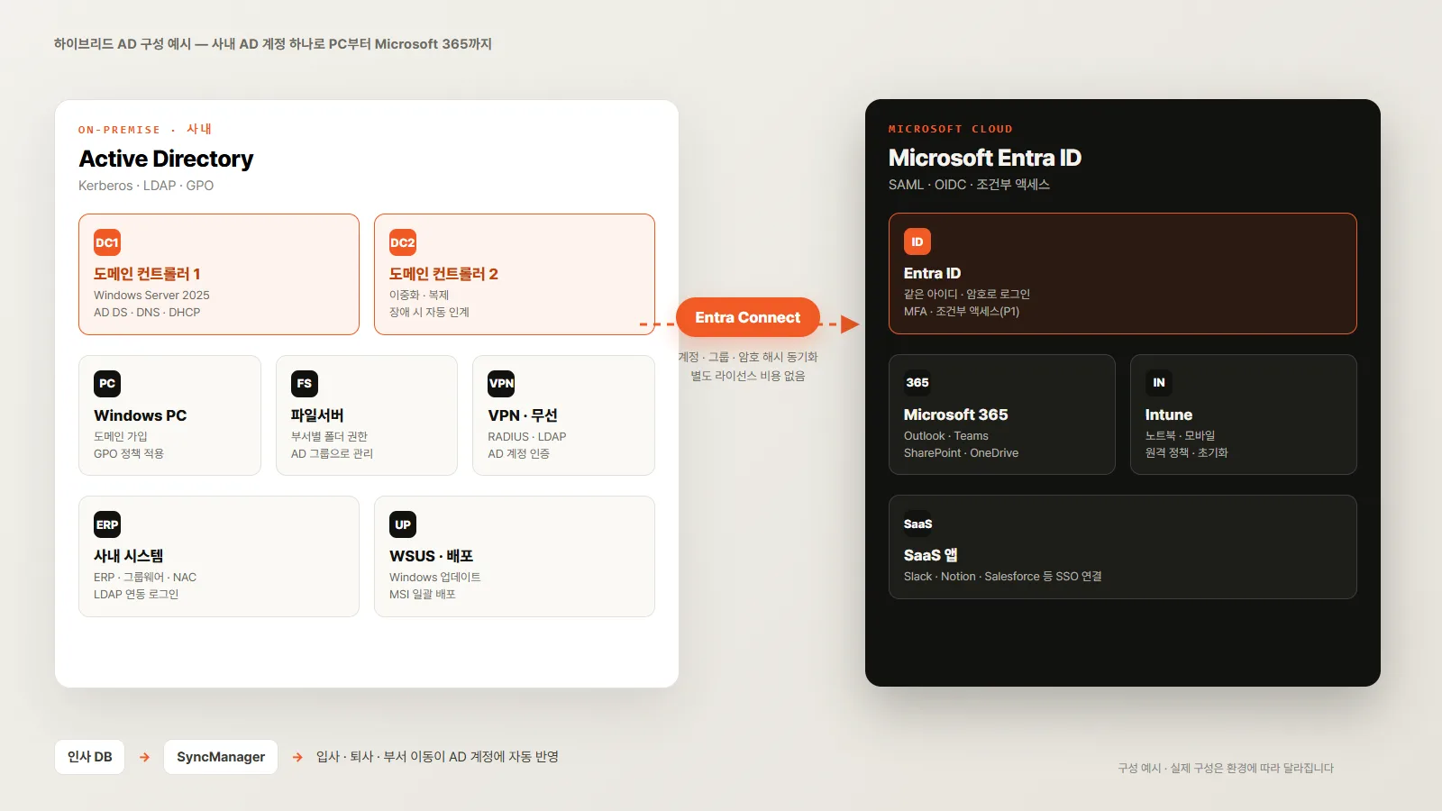Click the ERP badge icon

pyautogui.click(x=107, y=524)
